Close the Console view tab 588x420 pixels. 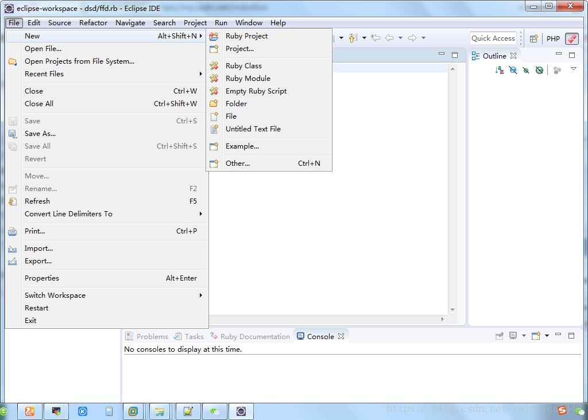pos(341,336)
